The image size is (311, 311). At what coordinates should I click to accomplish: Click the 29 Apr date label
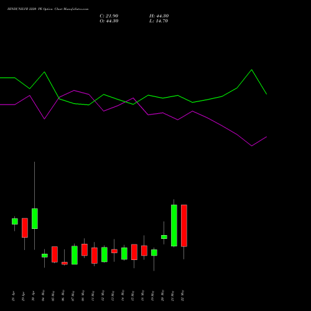click(24, 296)
